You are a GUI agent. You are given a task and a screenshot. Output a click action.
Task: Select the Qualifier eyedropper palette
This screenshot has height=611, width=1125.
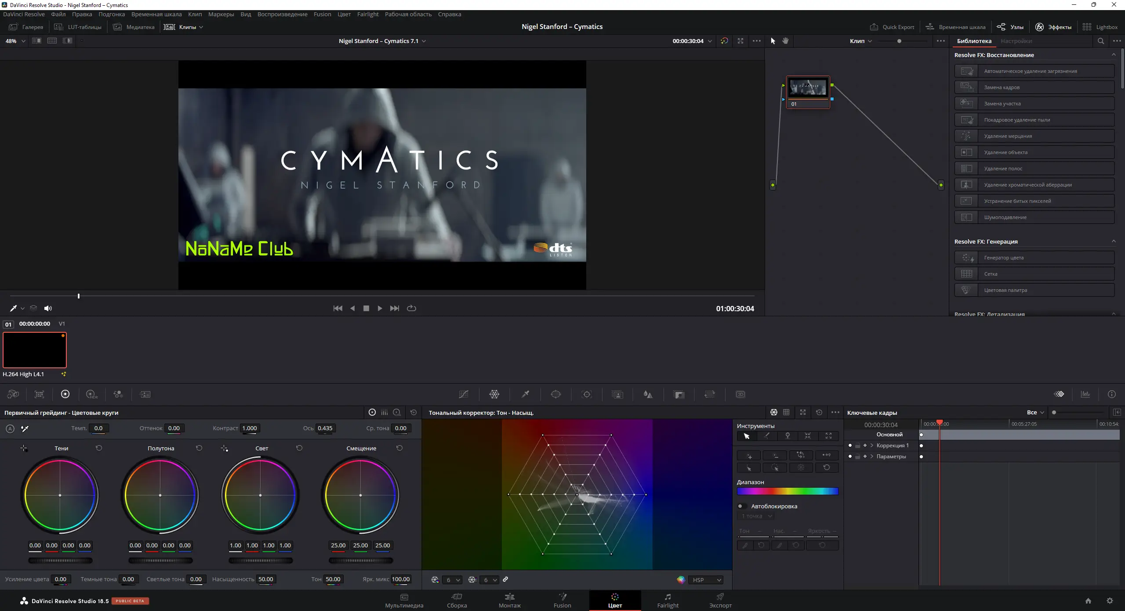(x=525, y=394)
